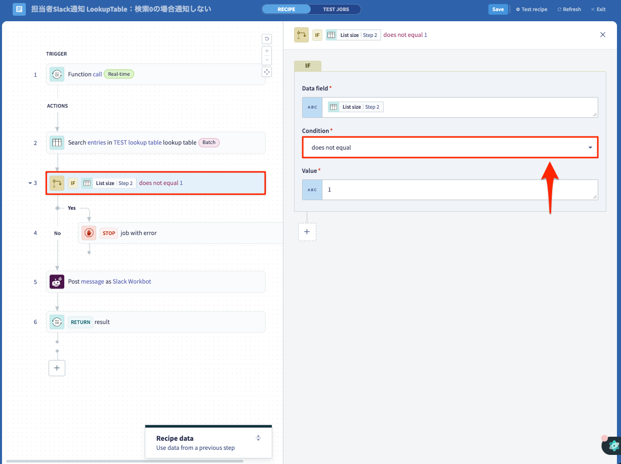The image size is (621, 464).
Task: Click Test recipe
Action: click(x=531, y=9)
